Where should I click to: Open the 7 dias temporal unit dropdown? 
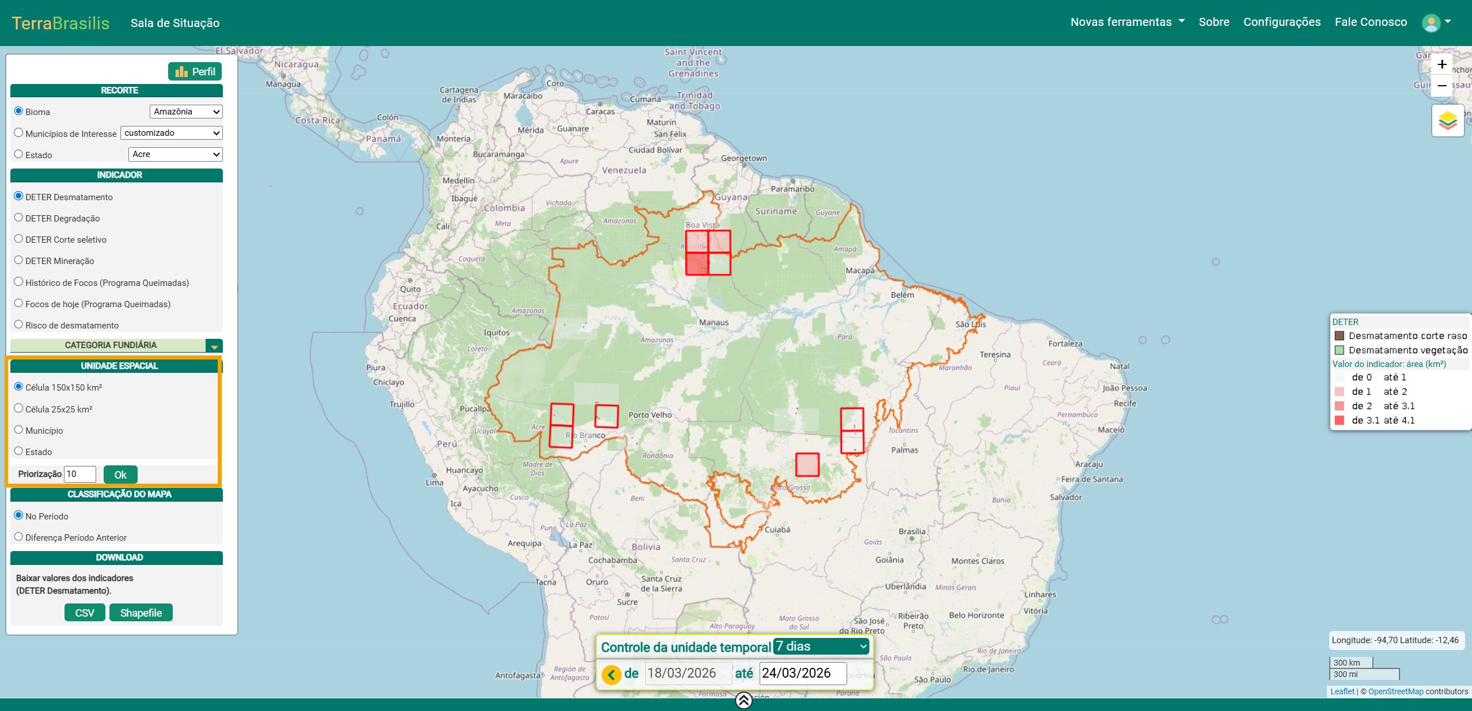tap(821, 647)
